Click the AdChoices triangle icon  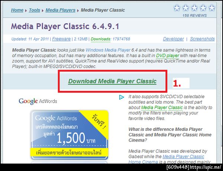[x=122, y=97]
